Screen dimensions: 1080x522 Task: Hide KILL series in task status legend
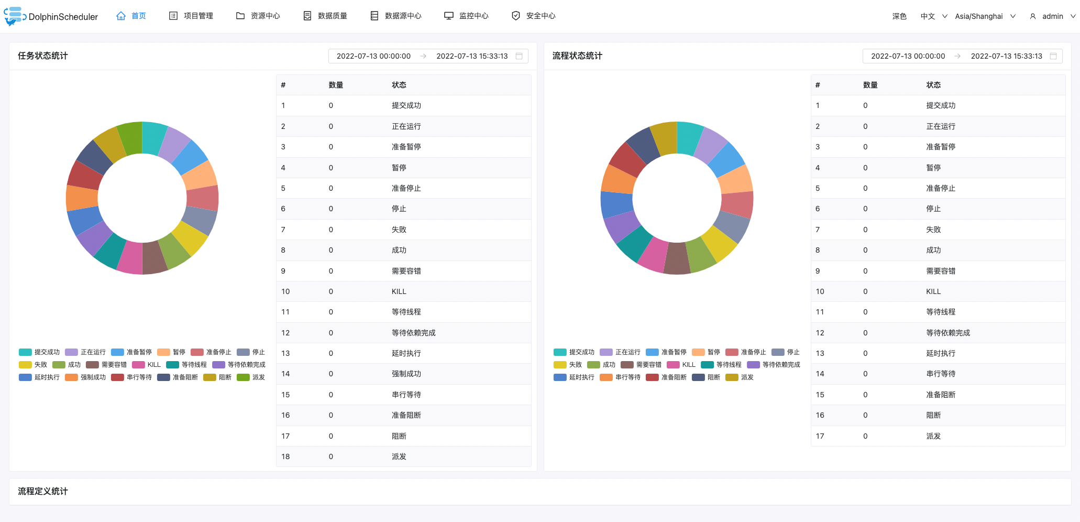[x=147, y=365]
